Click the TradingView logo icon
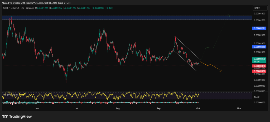The image size is (270, 122). [6, 116]
